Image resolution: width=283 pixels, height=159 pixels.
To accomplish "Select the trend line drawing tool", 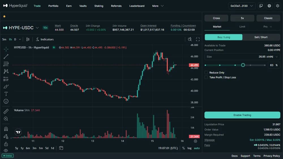I will [6, 57].
